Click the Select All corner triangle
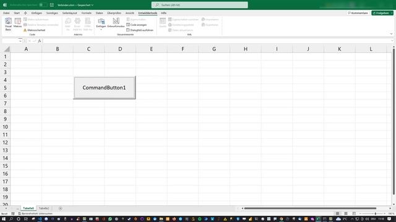This screenshot has width=396, height=222. 7,49
